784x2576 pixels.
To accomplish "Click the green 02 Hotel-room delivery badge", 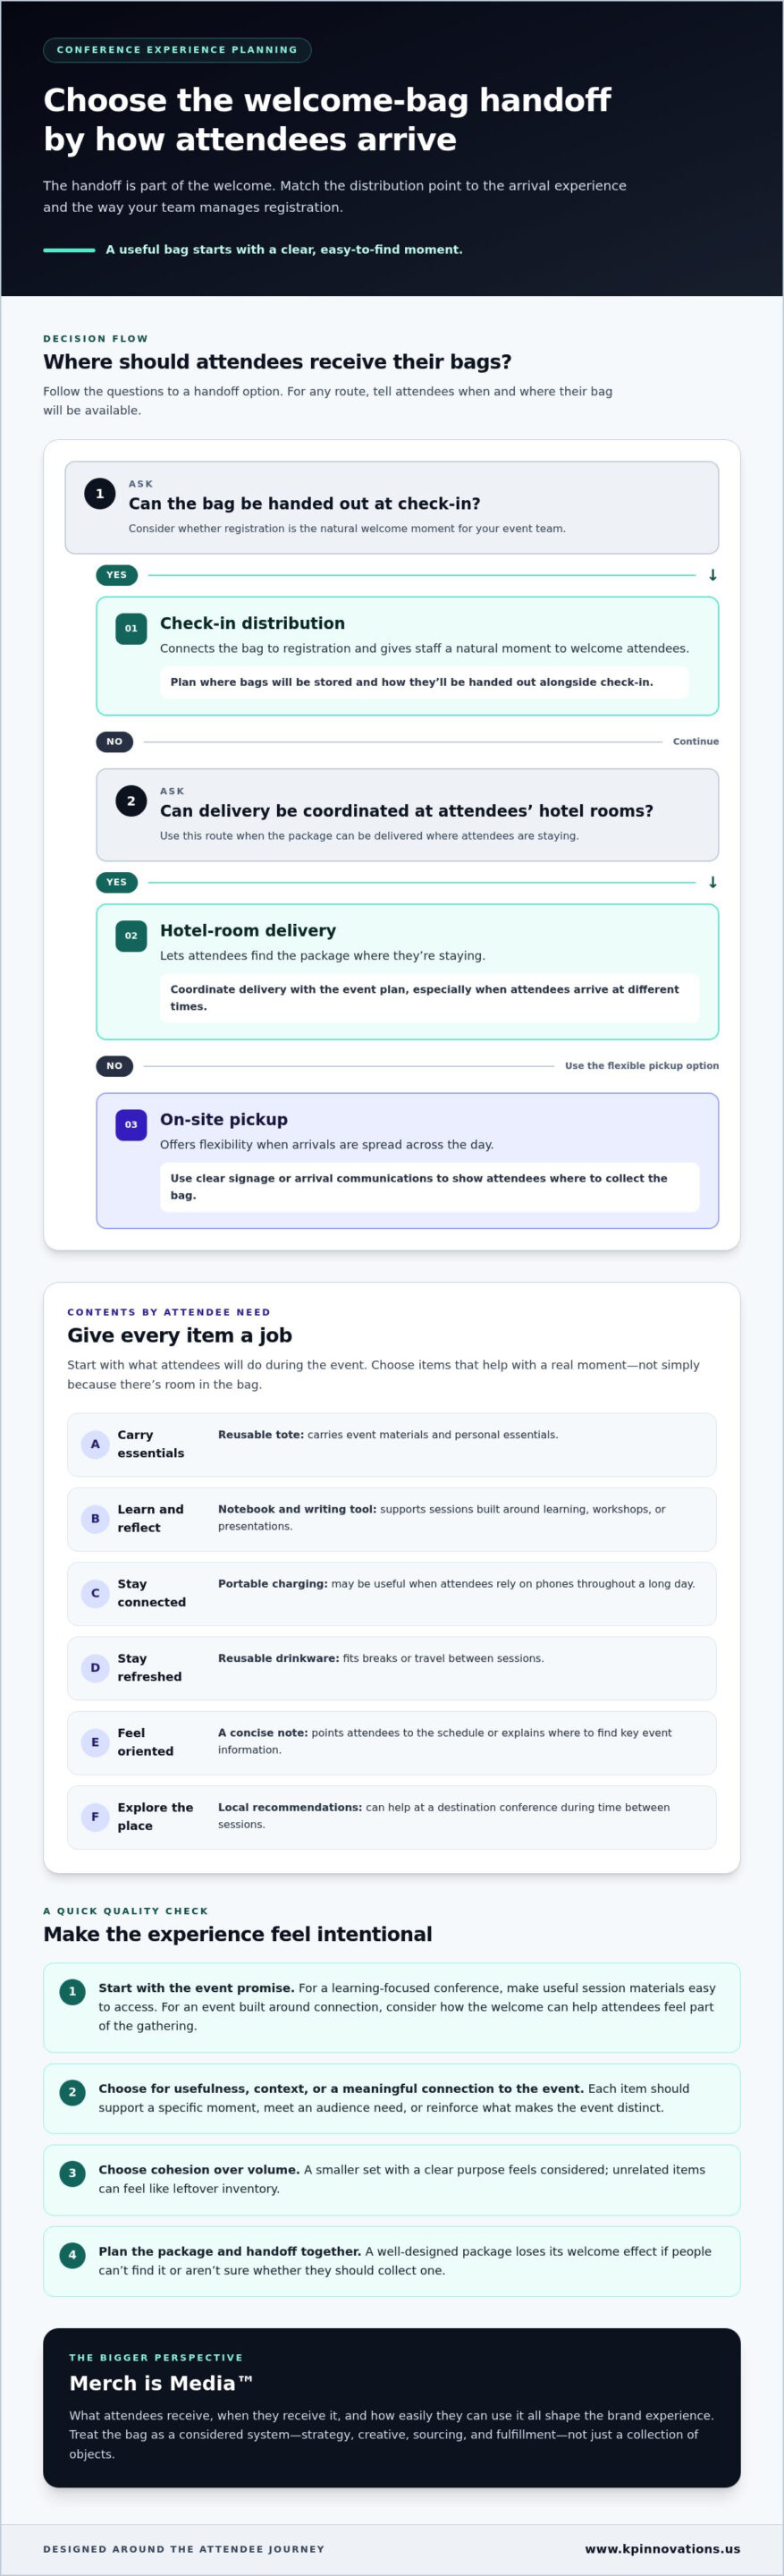I will click(x=131, y=936).
